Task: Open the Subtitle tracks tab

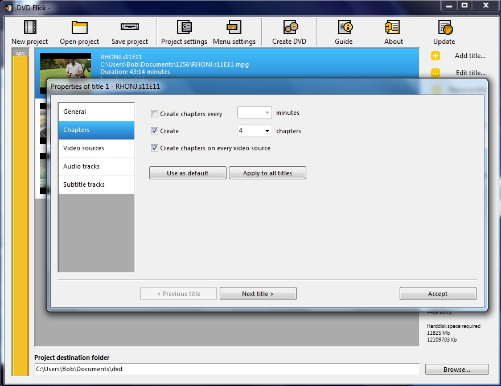Action: (96, 184)
